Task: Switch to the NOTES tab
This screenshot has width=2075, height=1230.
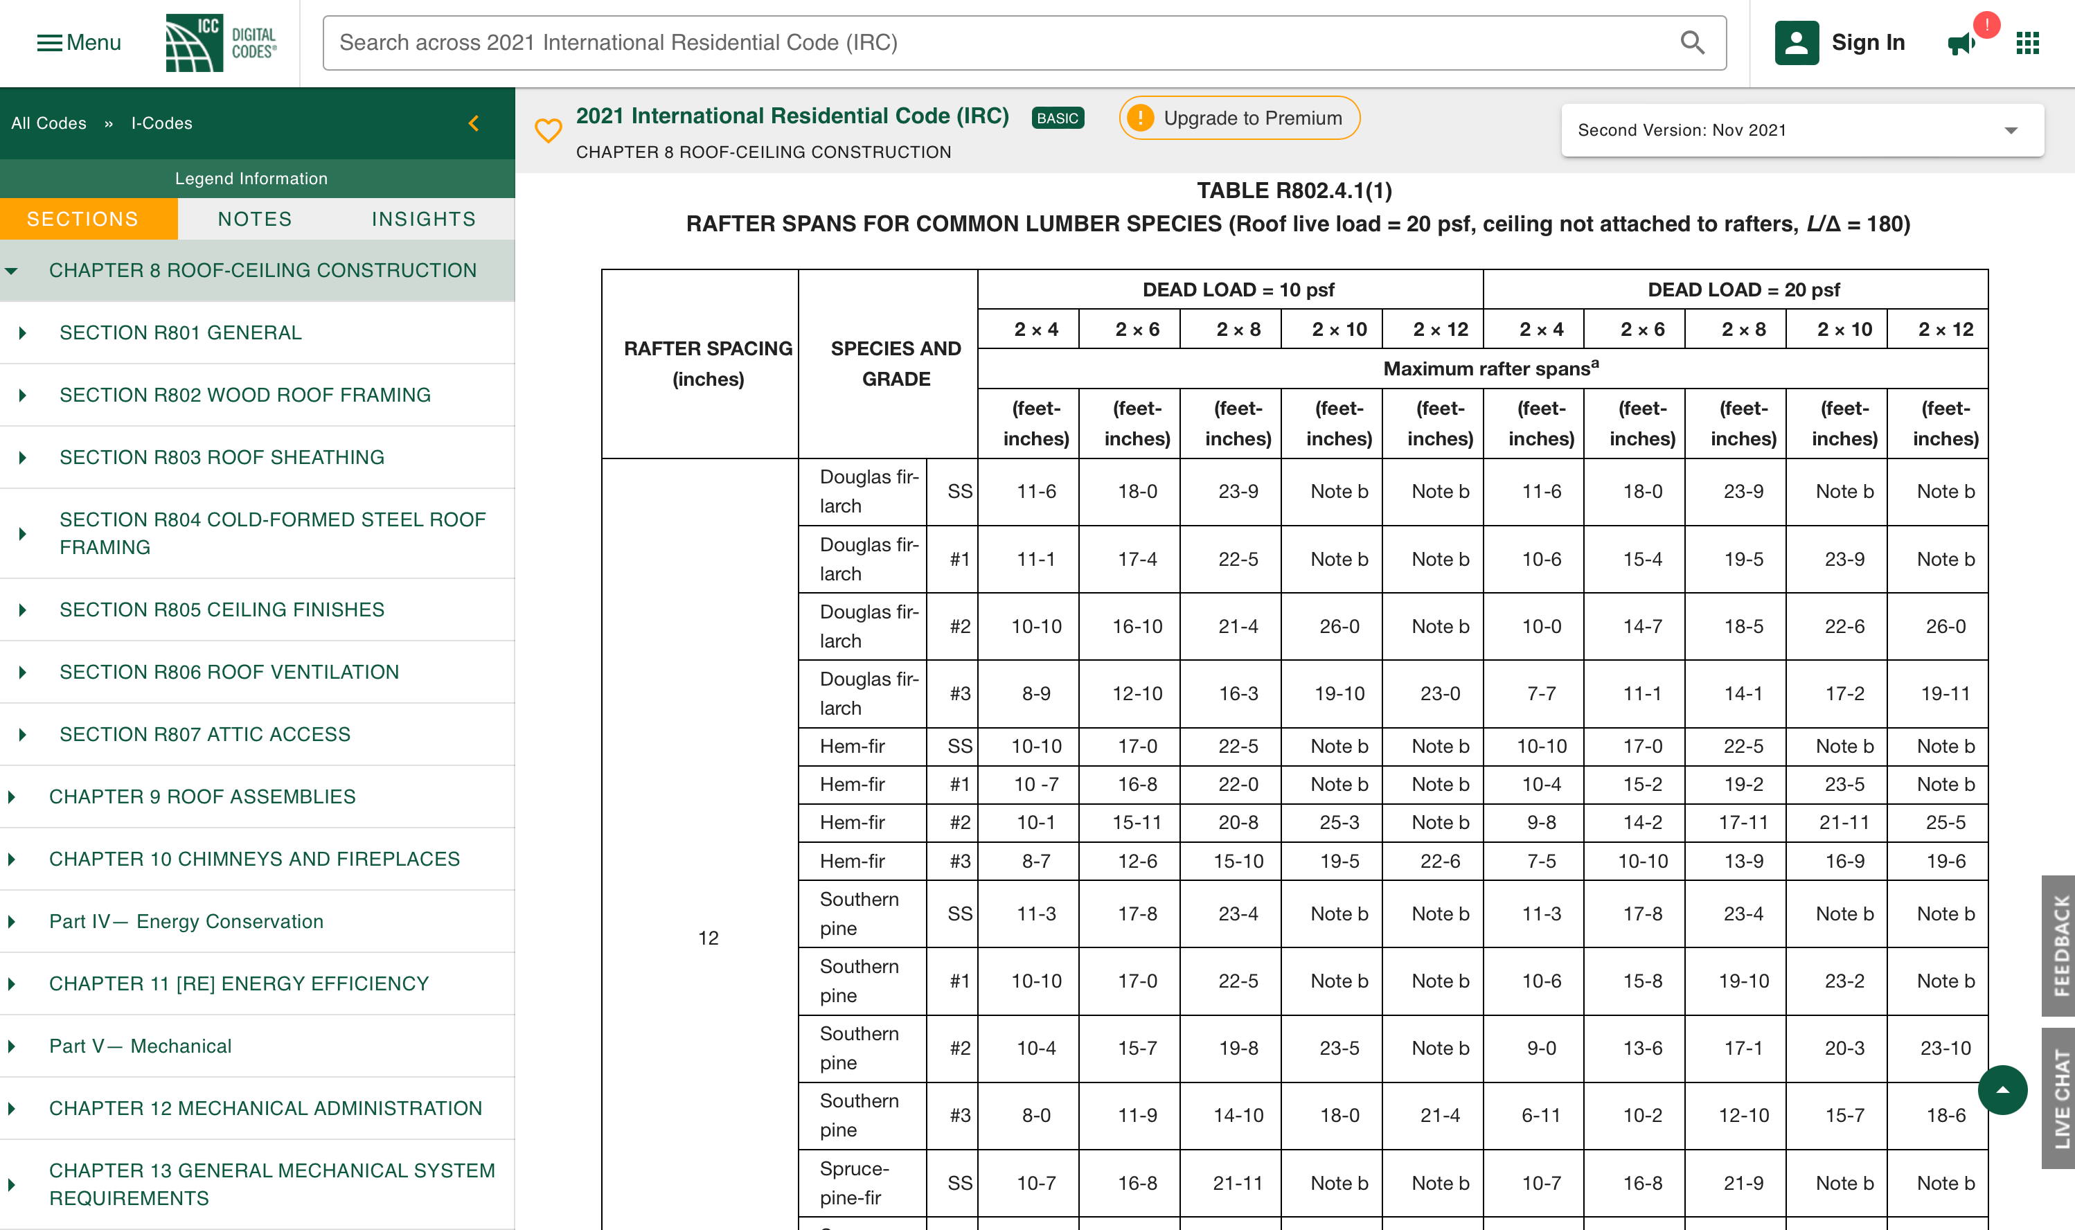Action: (x=254, y=219)
